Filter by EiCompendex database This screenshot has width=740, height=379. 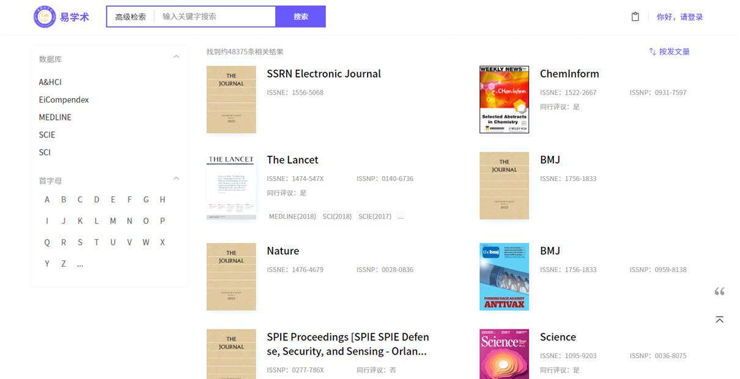pos(64,100)
